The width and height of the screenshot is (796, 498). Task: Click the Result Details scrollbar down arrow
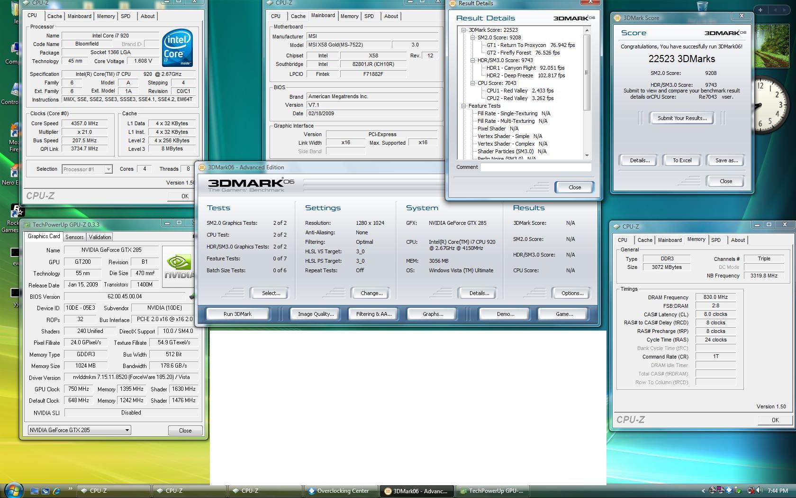[587, 155]
